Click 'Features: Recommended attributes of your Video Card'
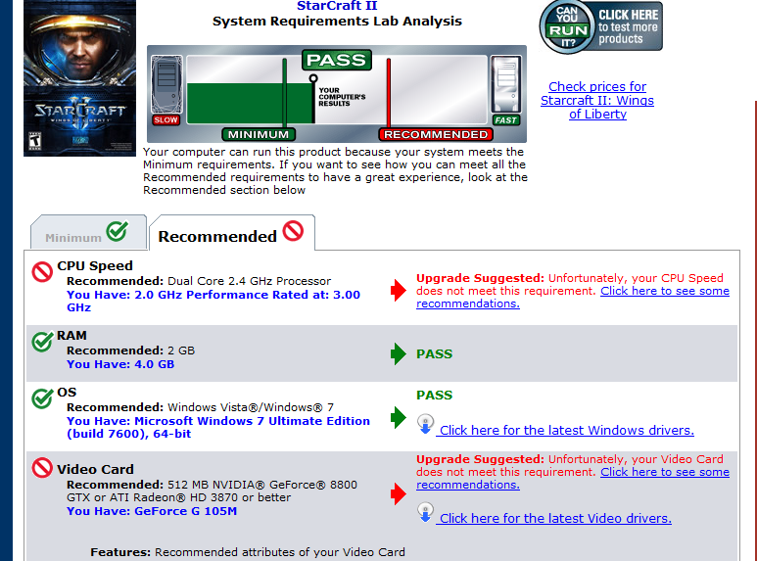This screenshot has height=561, width=757. pyautogui.click(x=248, y=552)
